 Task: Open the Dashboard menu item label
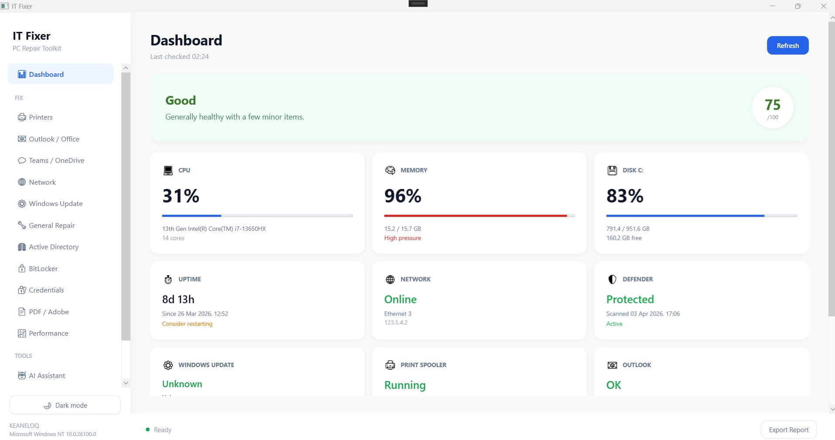(x=46, y=74)
